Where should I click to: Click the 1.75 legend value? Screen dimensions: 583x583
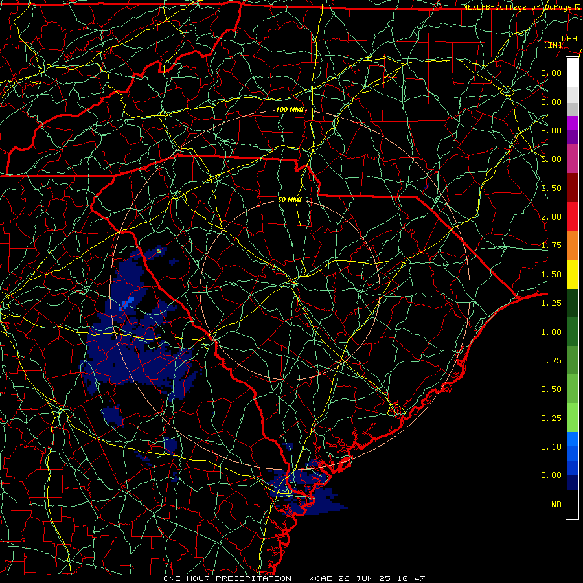pos(551,246)
